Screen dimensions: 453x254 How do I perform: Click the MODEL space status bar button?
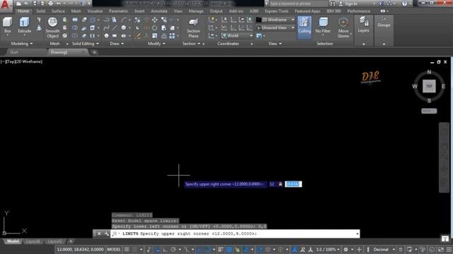(114, 249)
